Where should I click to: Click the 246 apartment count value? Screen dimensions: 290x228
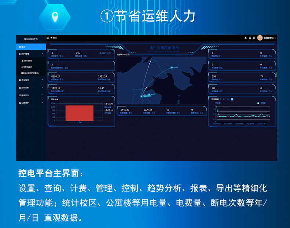[x=78, y=53]
